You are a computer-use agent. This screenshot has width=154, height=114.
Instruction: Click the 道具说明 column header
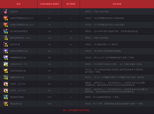click(117, 4)
